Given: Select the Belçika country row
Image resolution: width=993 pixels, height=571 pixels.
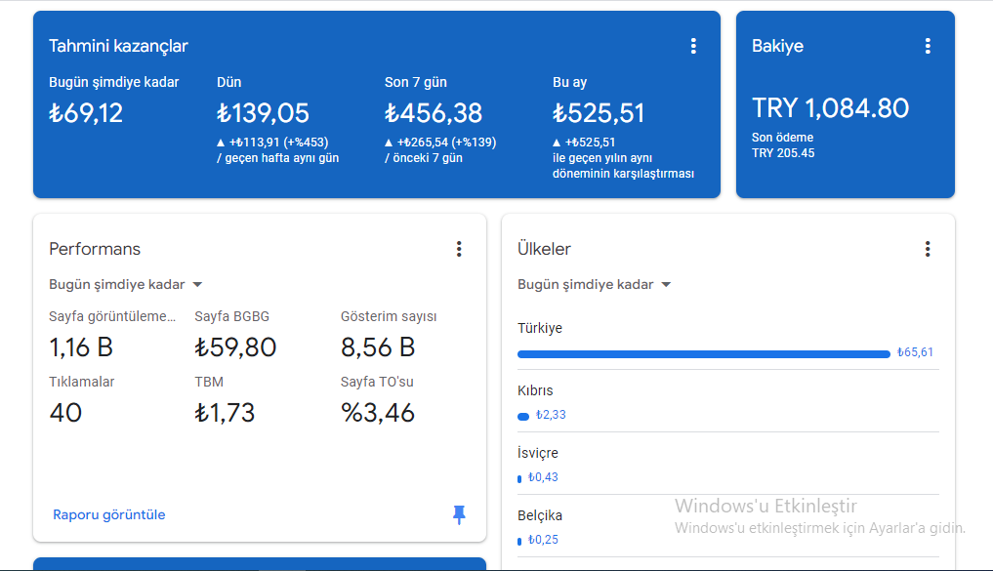Looking at the screenshot, I should [727, 527].
